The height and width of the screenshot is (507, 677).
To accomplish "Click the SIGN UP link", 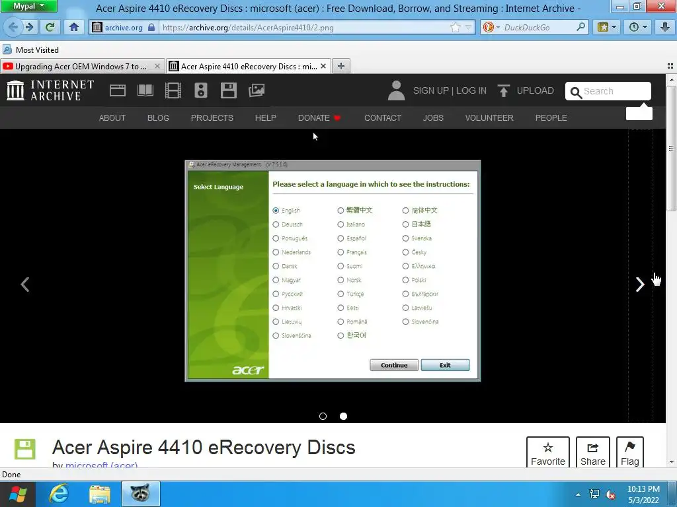I will click(431, 90).
